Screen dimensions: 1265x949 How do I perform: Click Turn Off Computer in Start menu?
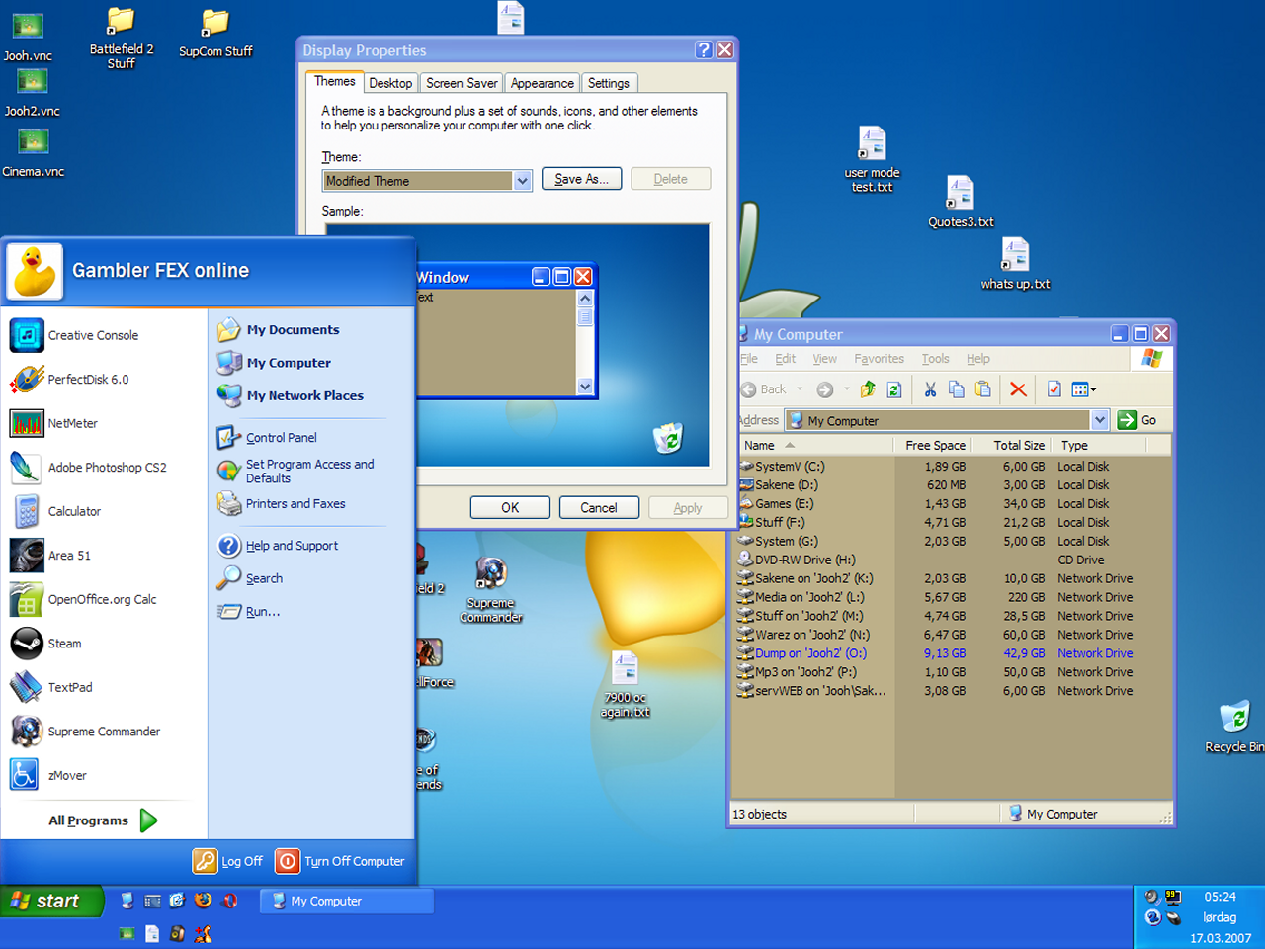click(x=341, y=861)
